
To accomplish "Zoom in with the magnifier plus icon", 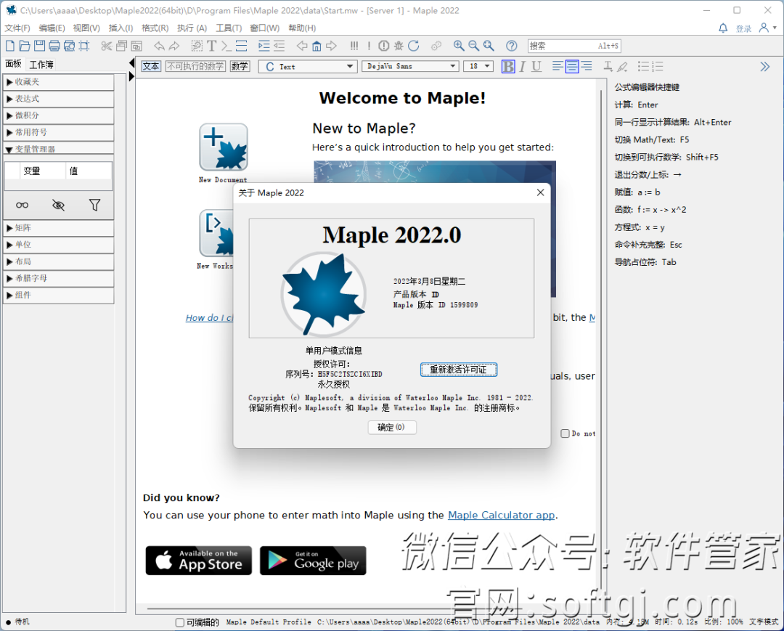I will click(459, 46).
